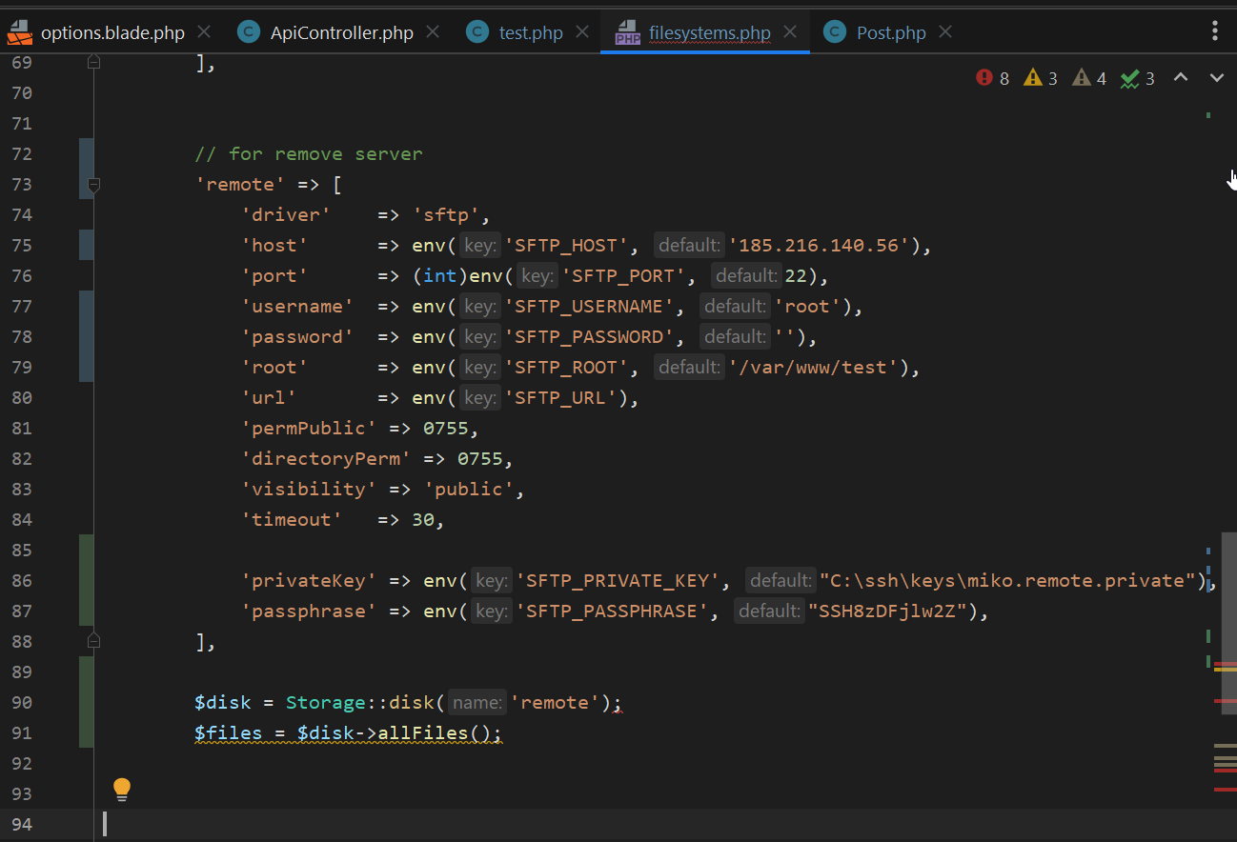Screen dimensions: 1237x842
Task: Click the 'sftp' driver value
Action: pos(446,214)
